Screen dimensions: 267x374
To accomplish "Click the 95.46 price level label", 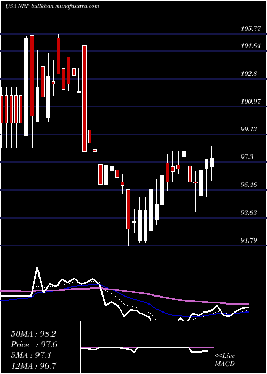I will [249, 185].
